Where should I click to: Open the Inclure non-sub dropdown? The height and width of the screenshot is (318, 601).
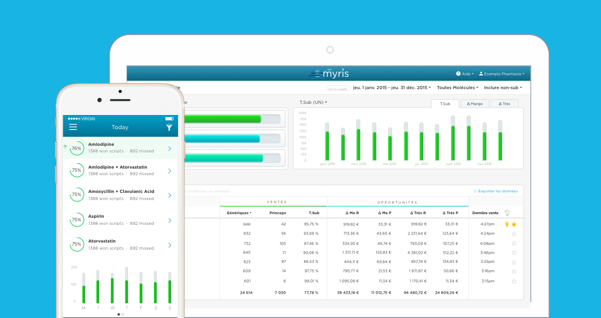[502, 88]
